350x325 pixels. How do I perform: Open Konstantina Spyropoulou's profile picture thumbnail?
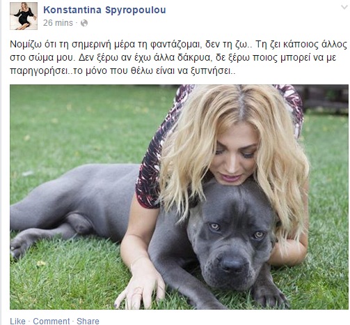click(x=24, y=16)
